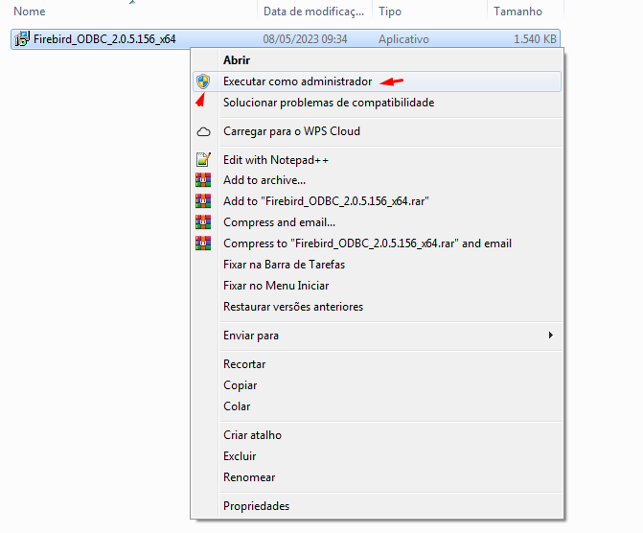
Task: Click WinRAR icon next to Add to archive
Action: point(203,180)
